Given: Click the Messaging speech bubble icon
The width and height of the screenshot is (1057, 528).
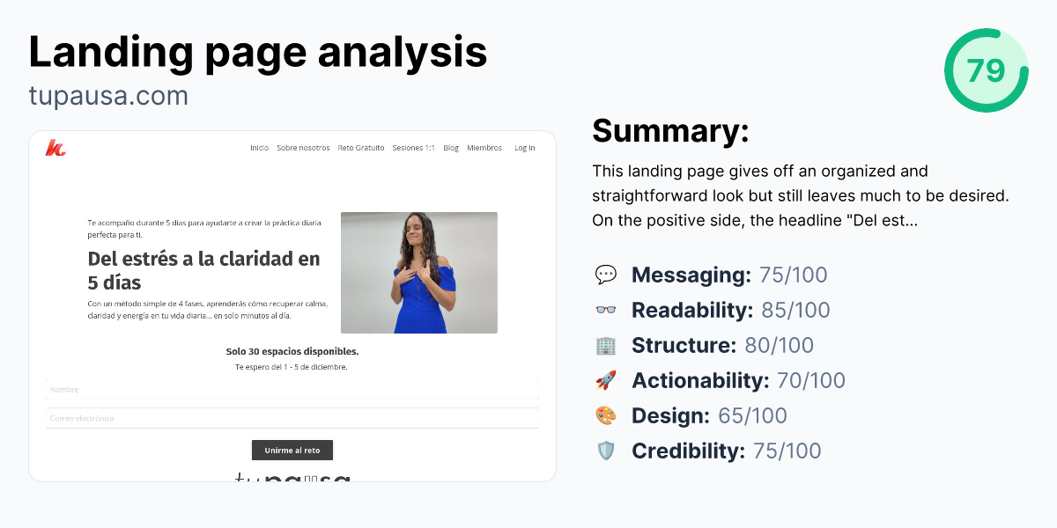Looking at the screenshot, I should (x=606, y=275).
